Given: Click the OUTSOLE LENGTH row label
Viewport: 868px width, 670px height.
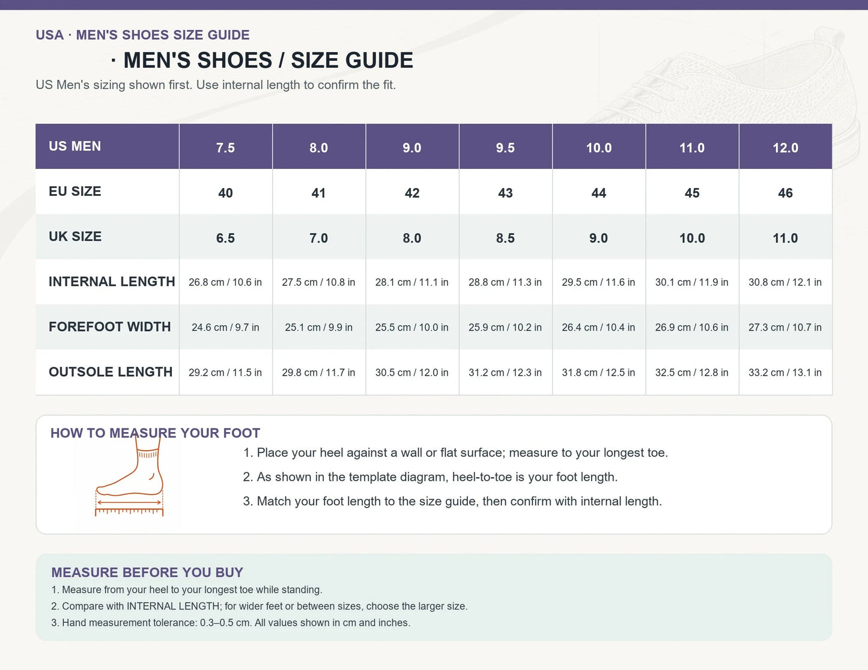Looking at the screenshot, I should click(111, 372).
